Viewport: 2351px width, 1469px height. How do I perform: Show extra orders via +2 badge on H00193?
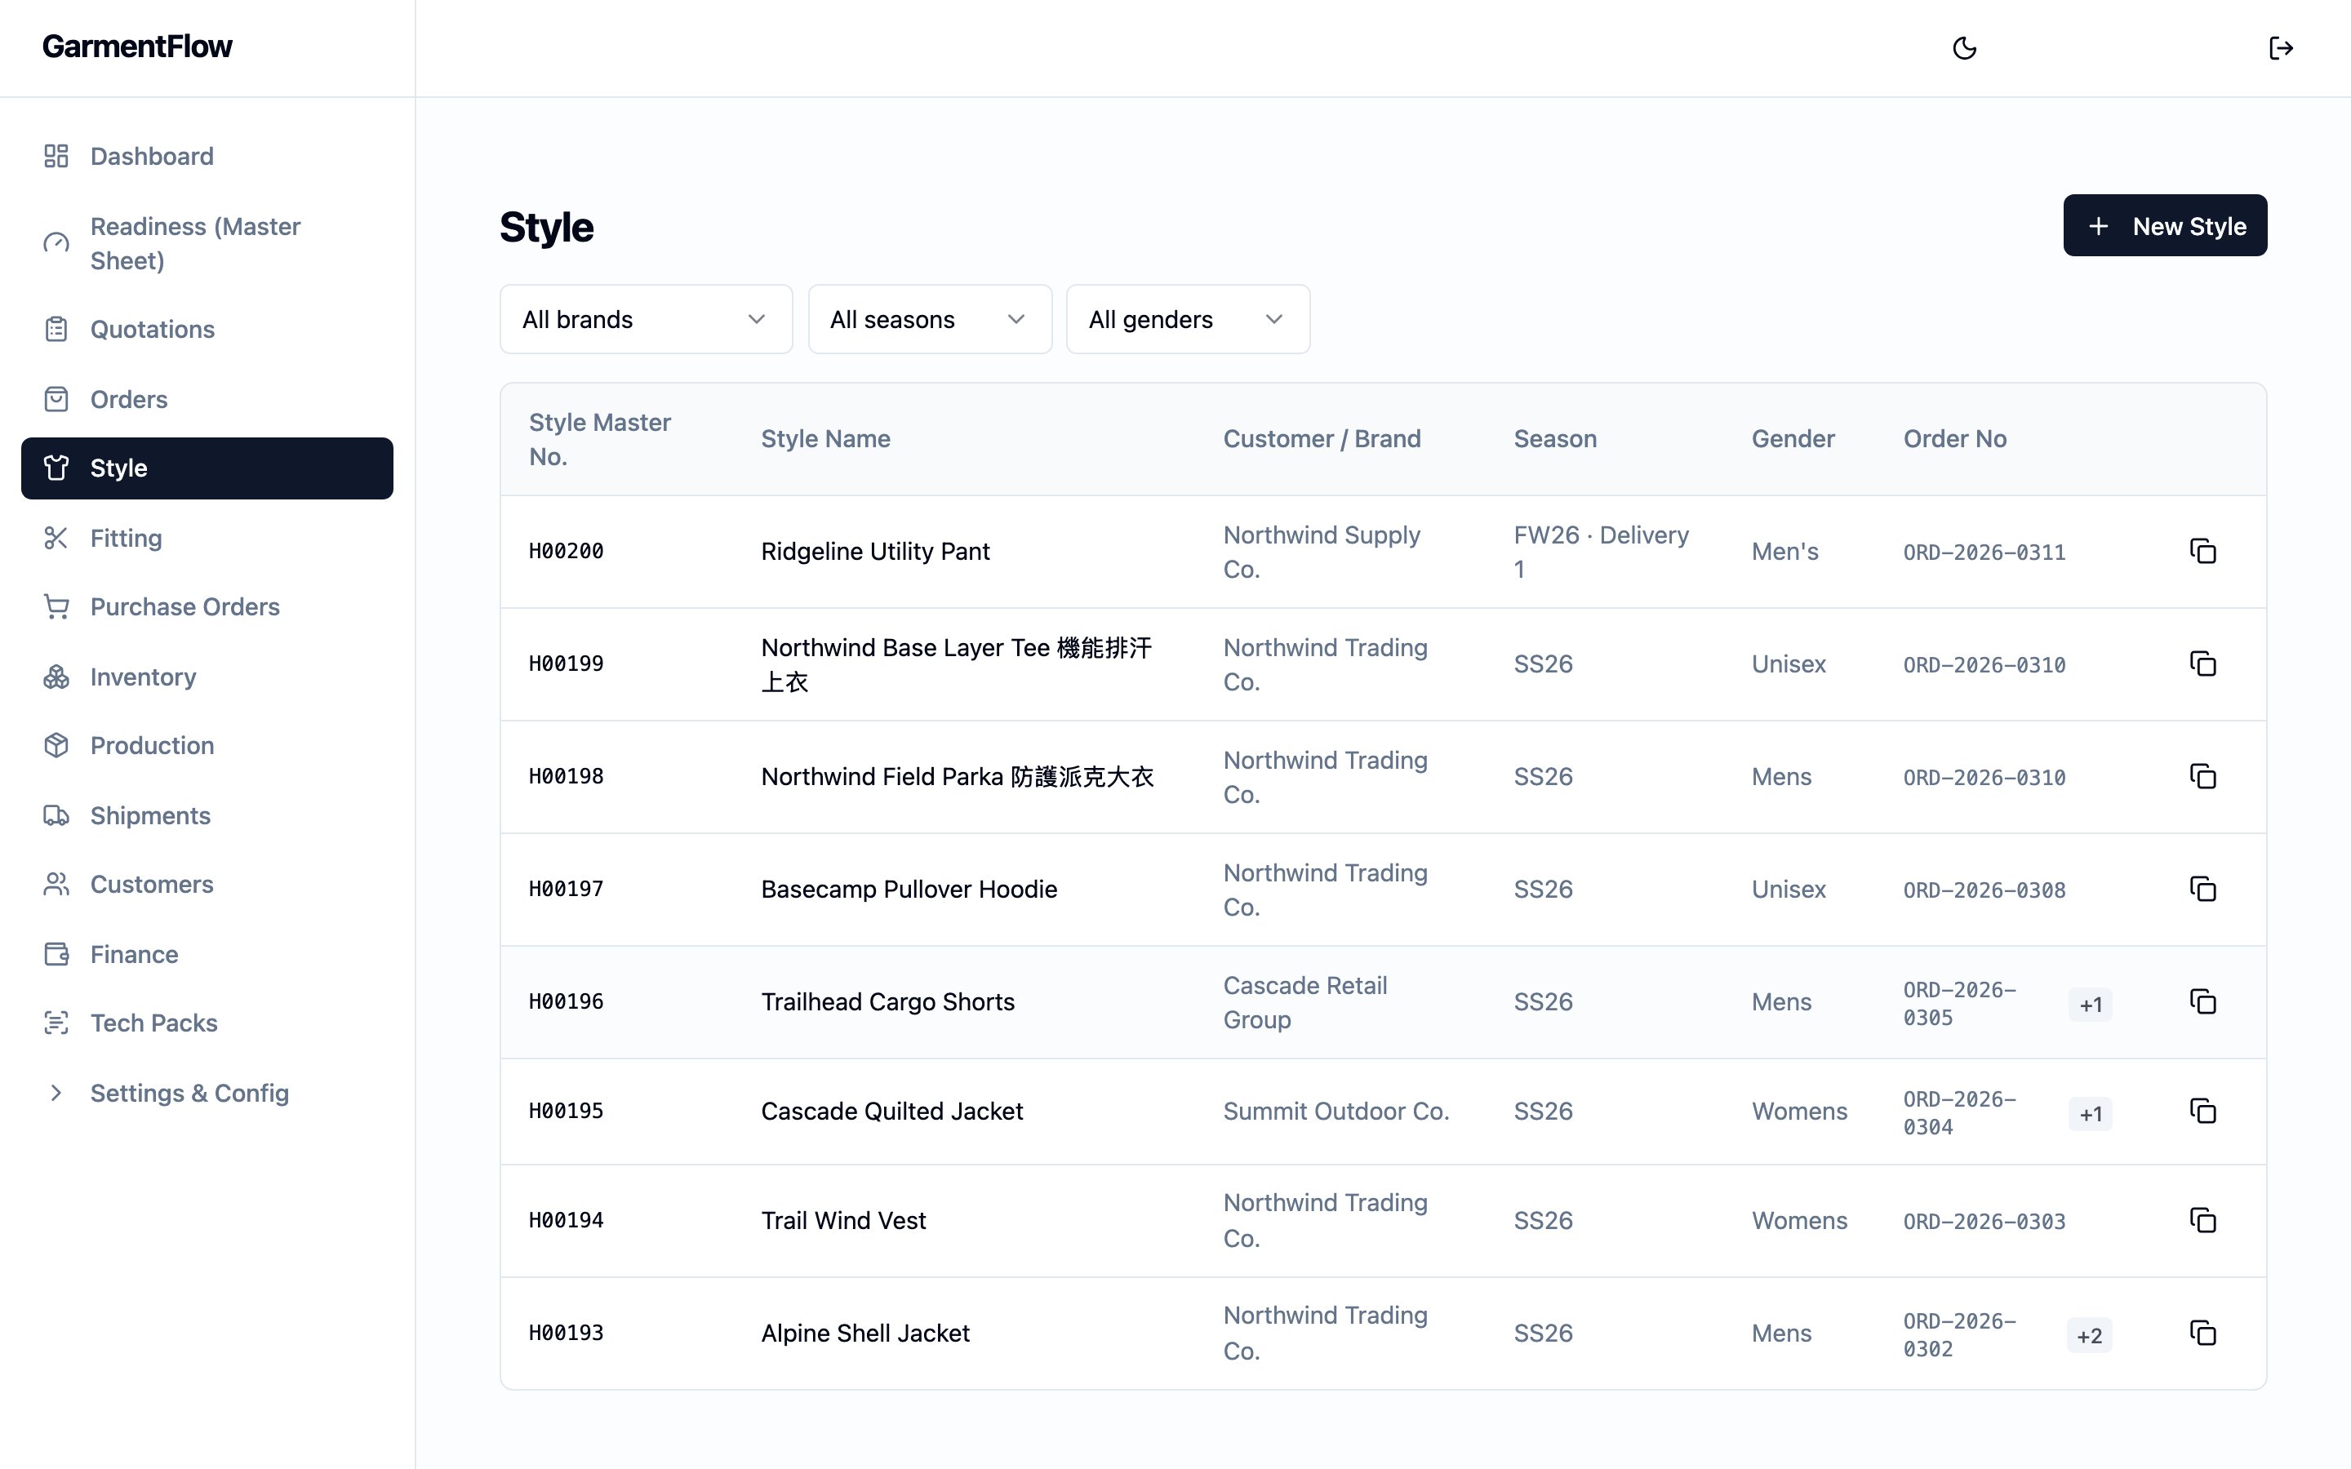[x=2090, y=1336]
